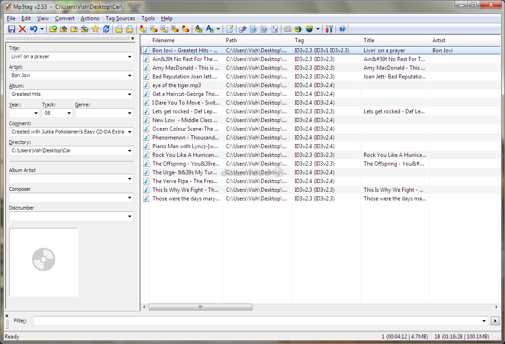Open Options tools icon
Screen dimensions: 505x344
(x=329, y=29)
